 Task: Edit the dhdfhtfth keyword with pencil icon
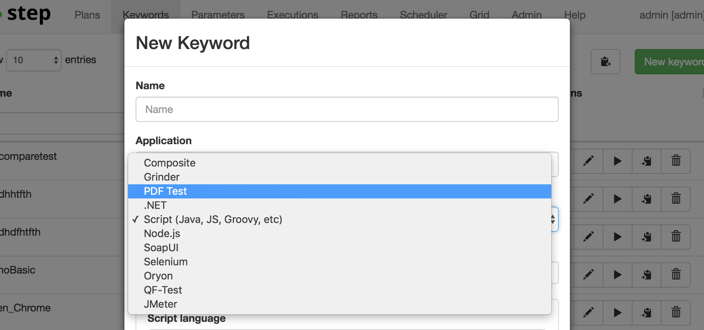coord(589,237)
